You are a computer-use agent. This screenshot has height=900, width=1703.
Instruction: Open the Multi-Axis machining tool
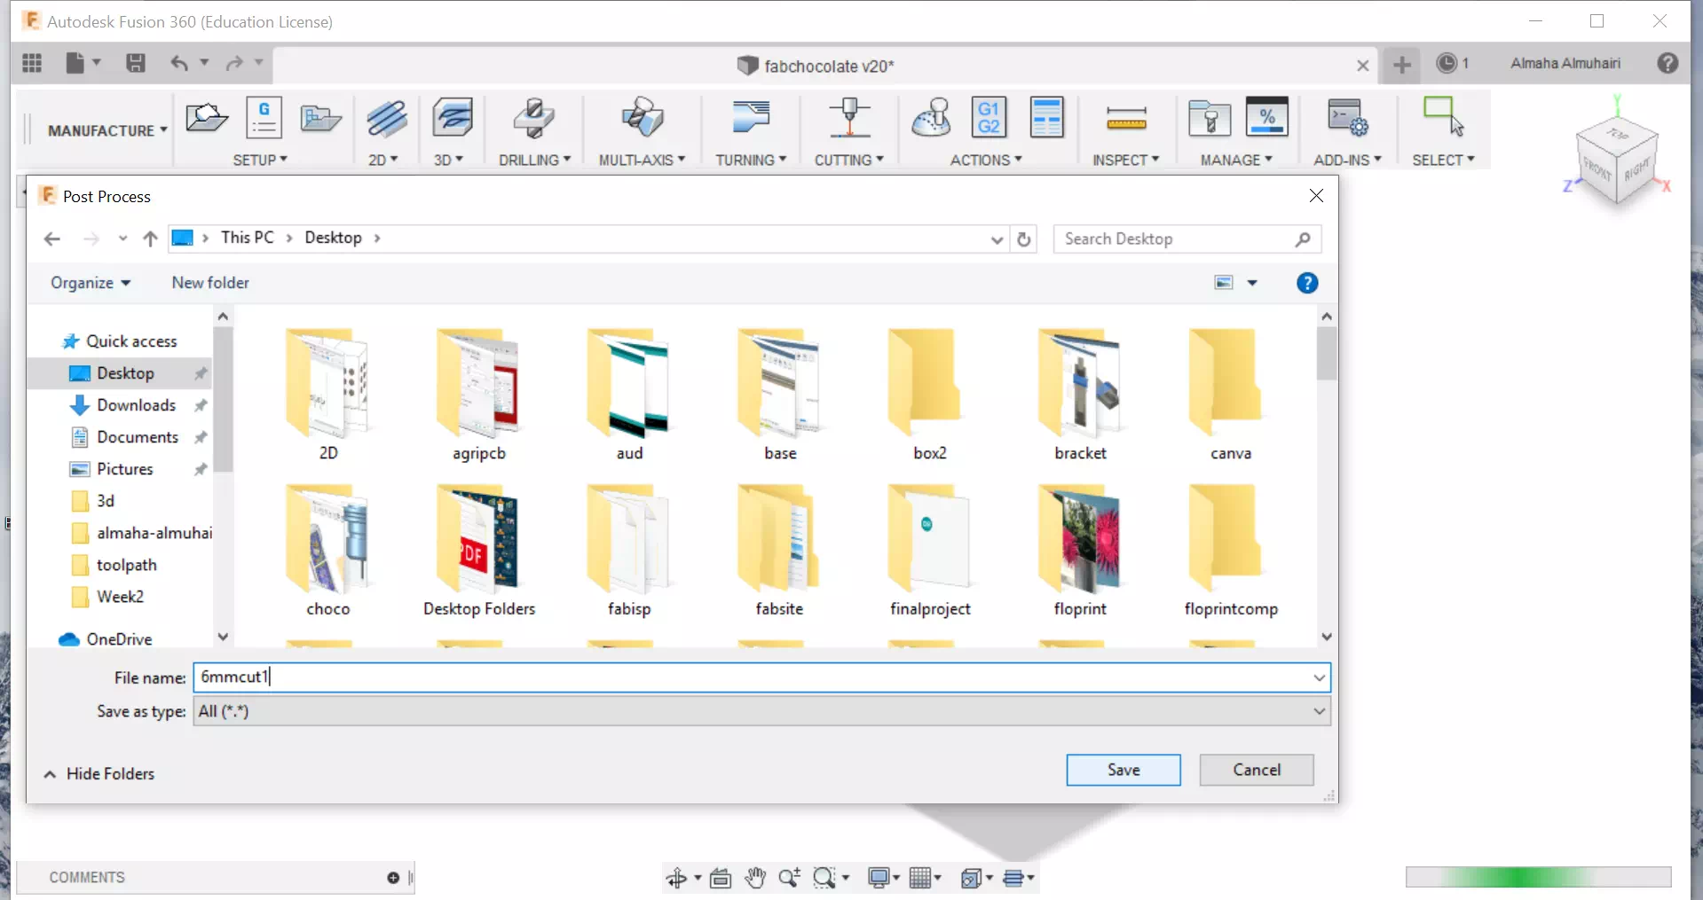click(641, 120)
